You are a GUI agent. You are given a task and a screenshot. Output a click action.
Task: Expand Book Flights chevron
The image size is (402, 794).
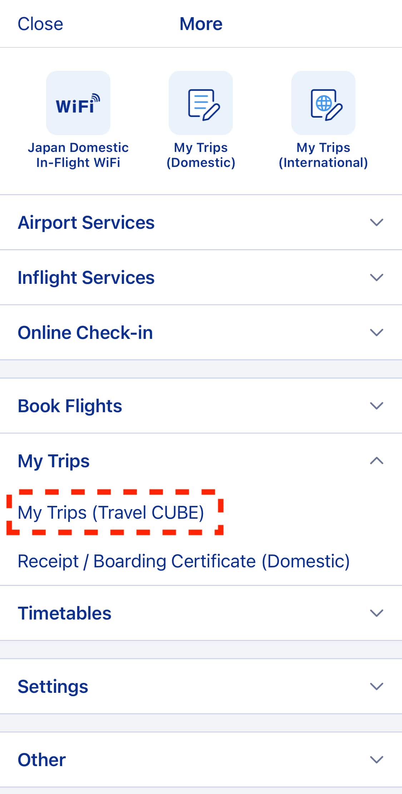click(x=377, y=406)
